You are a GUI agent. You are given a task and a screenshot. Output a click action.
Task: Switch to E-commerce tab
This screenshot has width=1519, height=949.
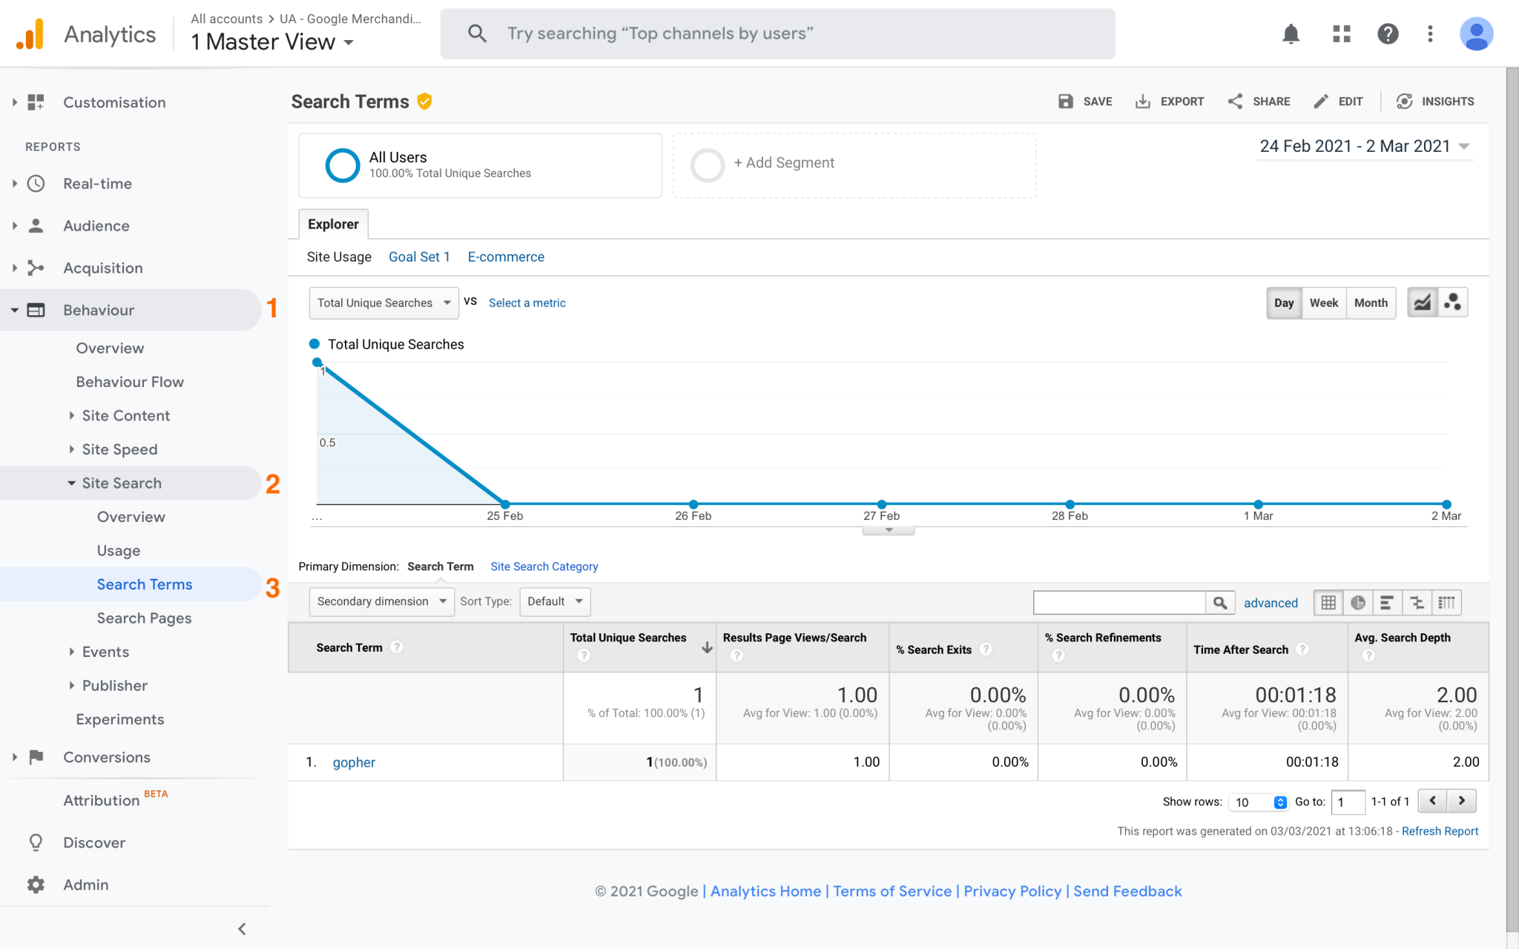tap(507, 257)
